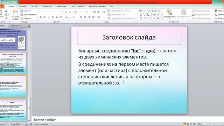Toggle italic (К) formatting
Screen dimensions: 224x126
click(44, 17)
